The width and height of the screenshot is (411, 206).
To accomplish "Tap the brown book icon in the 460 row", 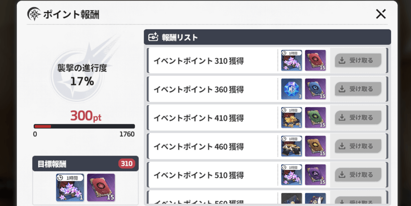I will (x=315, y=146).
